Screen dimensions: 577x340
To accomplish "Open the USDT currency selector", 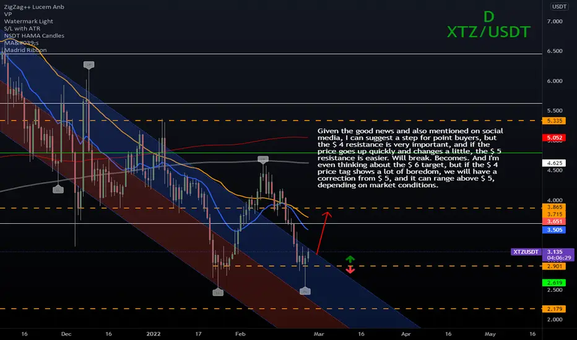I will (x=559, y=7).
